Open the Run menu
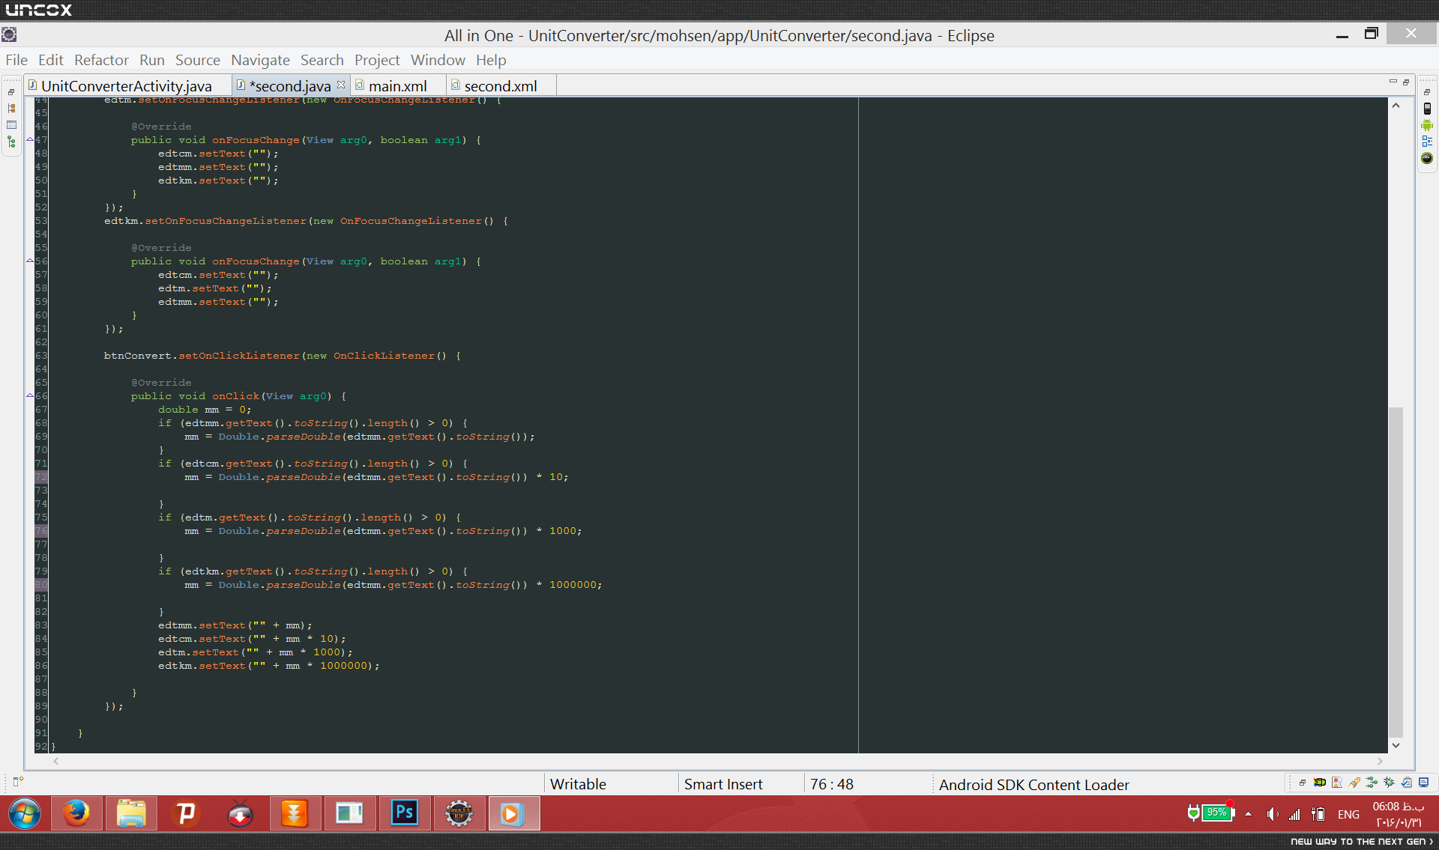The width and height of the screenshot is (1439, 850). pyautogui.click(x=152, y=60)
